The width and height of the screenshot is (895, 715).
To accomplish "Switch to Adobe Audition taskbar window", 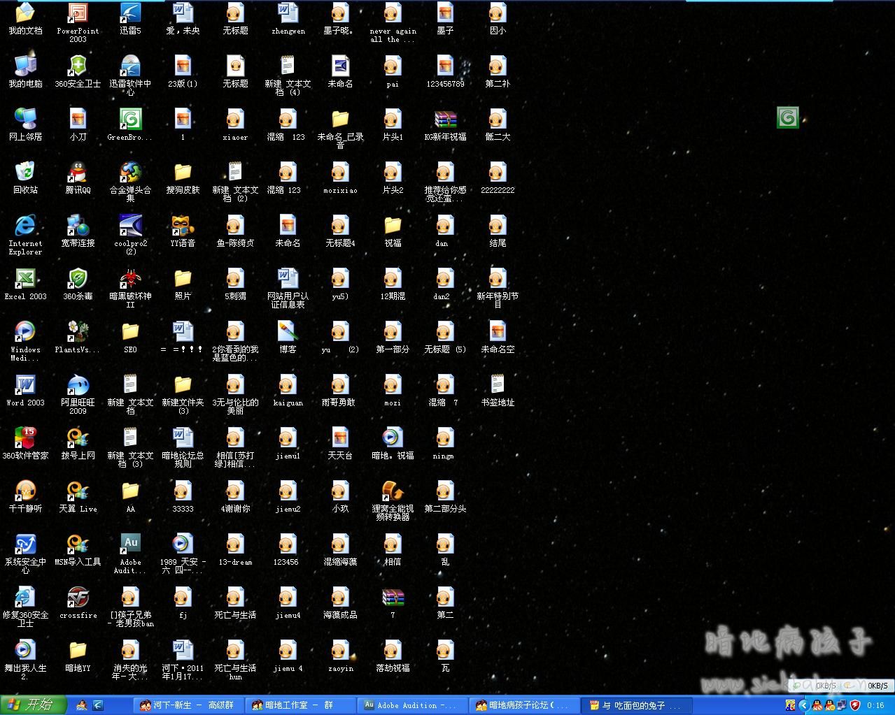I will click(x=410, y=705).
